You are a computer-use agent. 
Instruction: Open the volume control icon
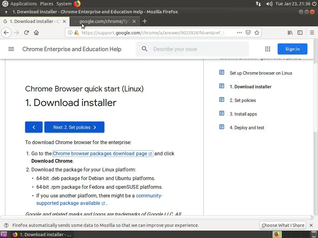269,4
